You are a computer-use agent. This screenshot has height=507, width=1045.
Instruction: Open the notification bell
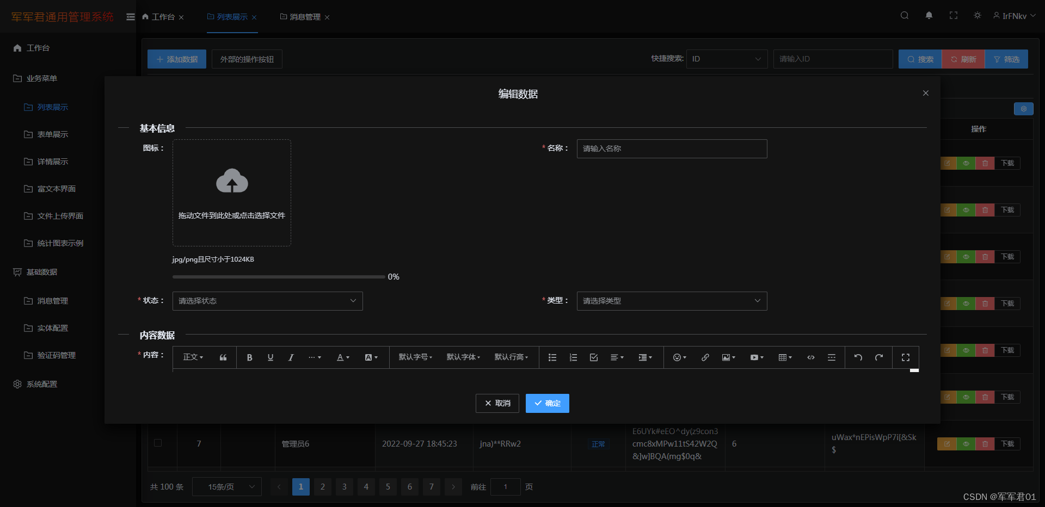pyautogui.click(x=929, y=16)
